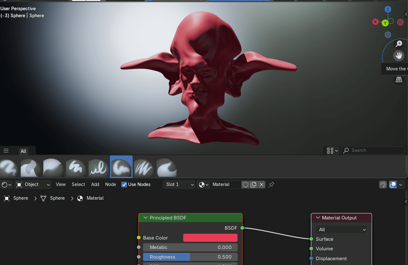The height and width of the screenshot is (265, 408).
Task: Select the All tab in brush shelf
Action: (x=23, y=151)
